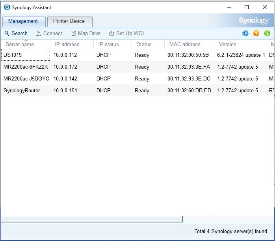Click MAC address 00:11:32:93:3E:DC
Viewport: 275px width, 241px height.
[x=189, y=78]
